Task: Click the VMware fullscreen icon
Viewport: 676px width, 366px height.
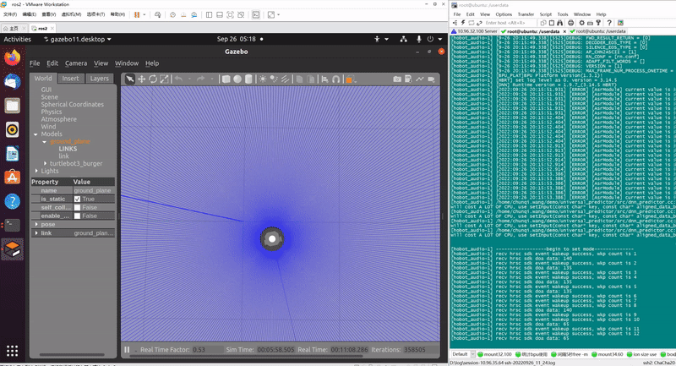Action: 230,14
